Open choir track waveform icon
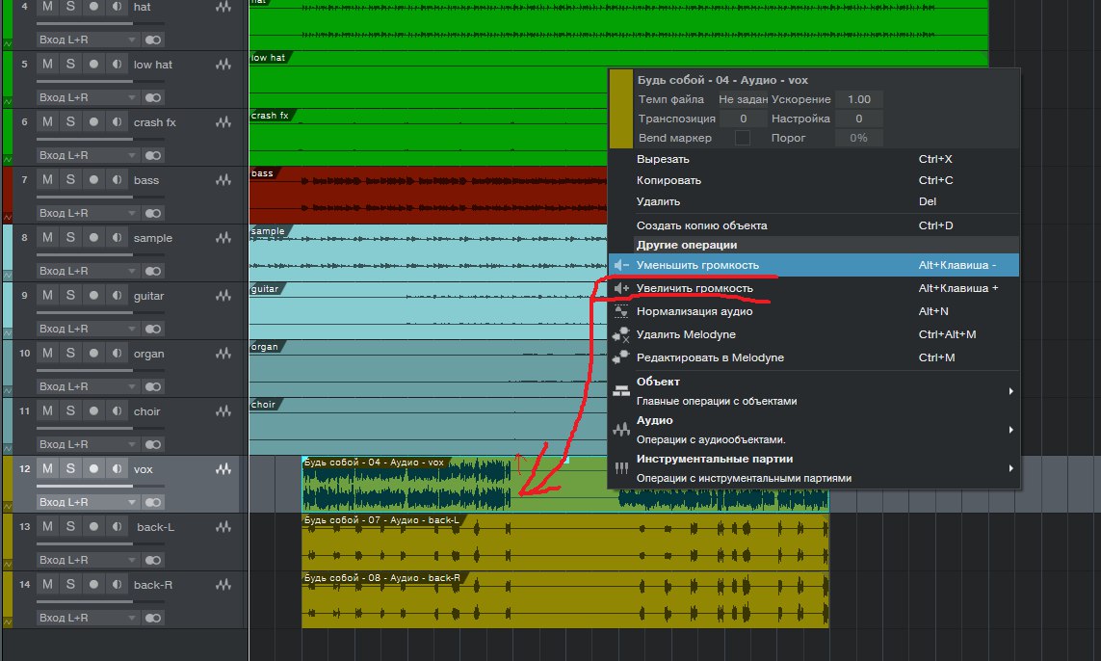1101x661 pixels. [223, 410]
